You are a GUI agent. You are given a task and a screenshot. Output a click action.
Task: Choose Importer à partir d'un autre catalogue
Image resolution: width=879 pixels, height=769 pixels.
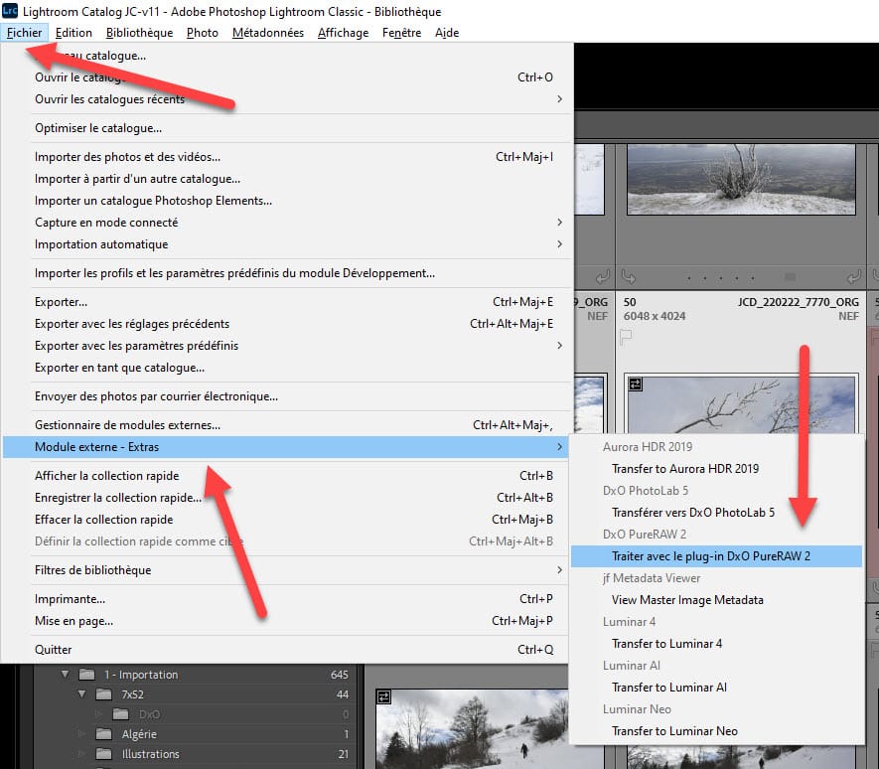click(288, 179)
